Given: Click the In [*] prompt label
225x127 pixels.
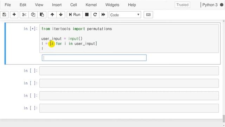Looking at the screenshot, I should click(31, 29).
